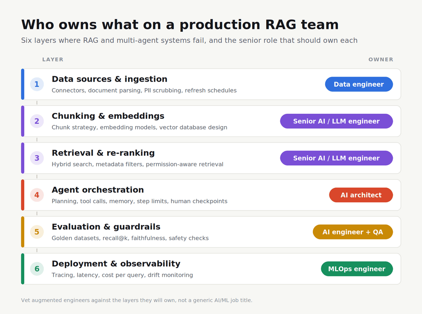The height and width of the screenshot is (314, 422).
Task: Click the 'Chunk strategy, embedding models' description
Action: coord(139,127)
